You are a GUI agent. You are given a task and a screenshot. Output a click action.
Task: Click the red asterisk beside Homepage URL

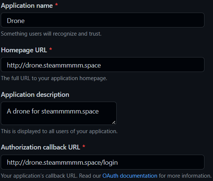tap(50, 49)
